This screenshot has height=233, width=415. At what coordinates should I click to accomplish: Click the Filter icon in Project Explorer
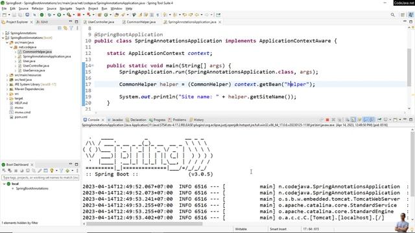click(x=71, y=28)
